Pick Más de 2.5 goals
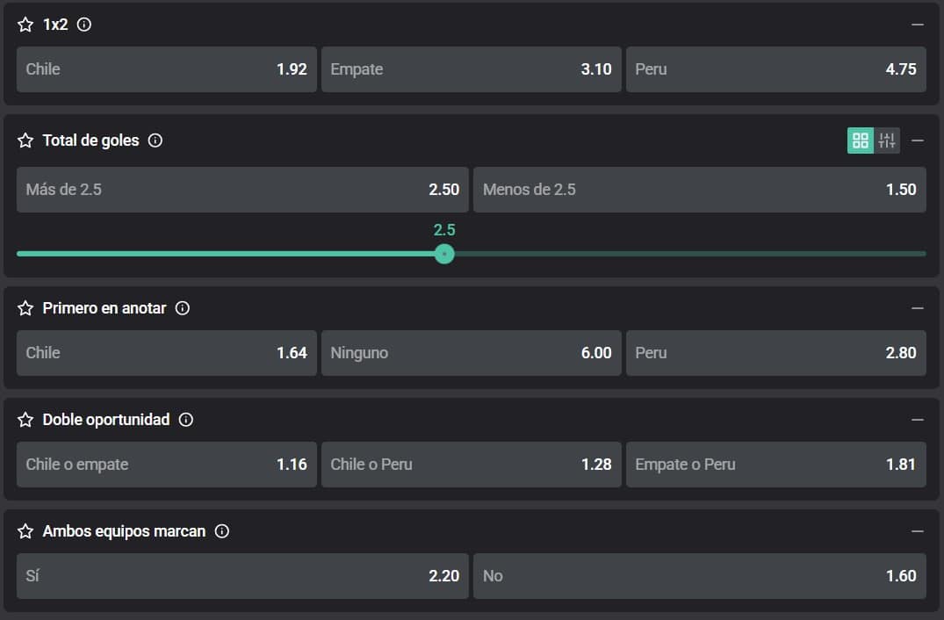944x620 pixels. (x=242, y=190)
